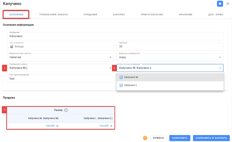Open the Размерная шкала dropdown

point(110,68)
